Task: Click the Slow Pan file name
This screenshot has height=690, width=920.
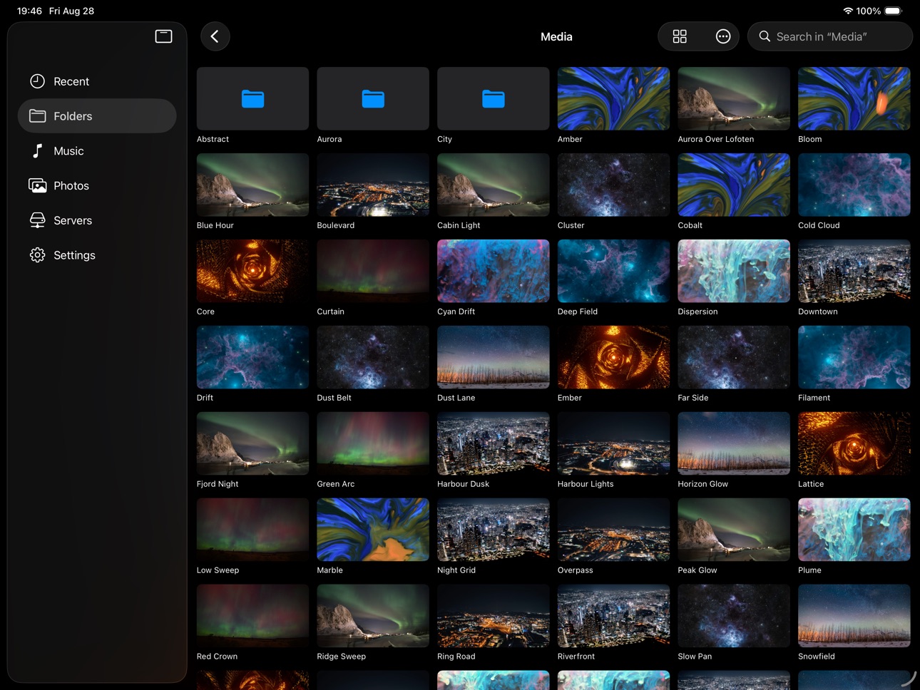Action: [695, 656]
